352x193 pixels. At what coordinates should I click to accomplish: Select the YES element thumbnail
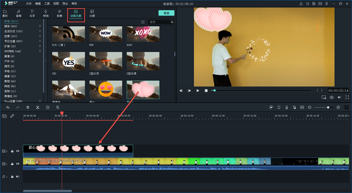point(68,61)
